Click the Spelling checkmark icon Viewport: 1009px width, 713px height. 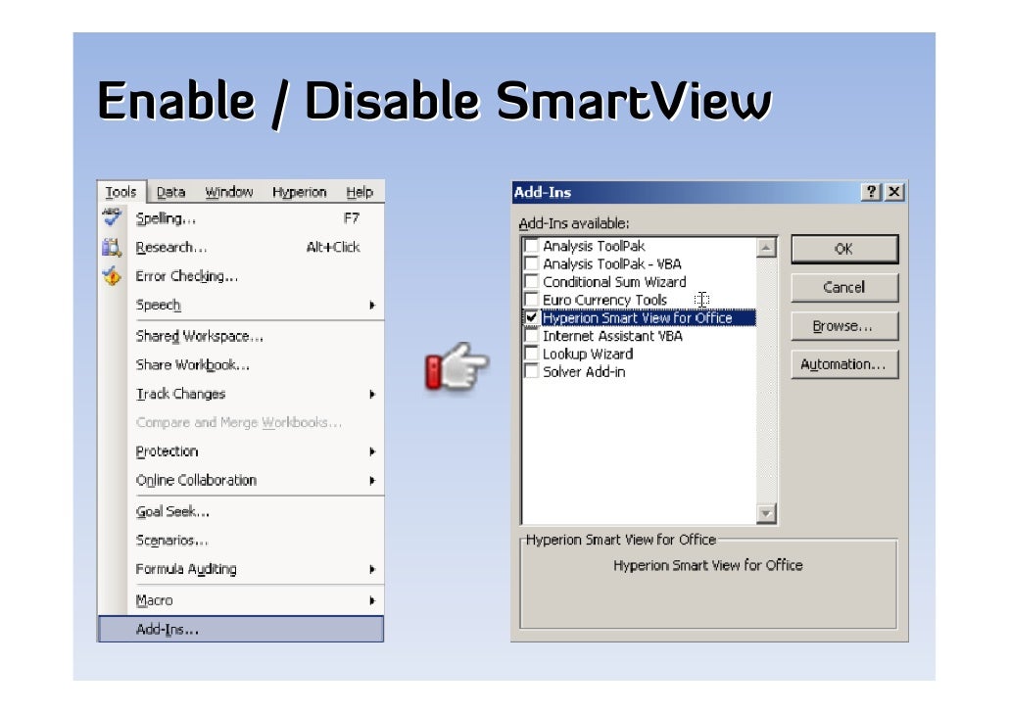coord(112,217)
